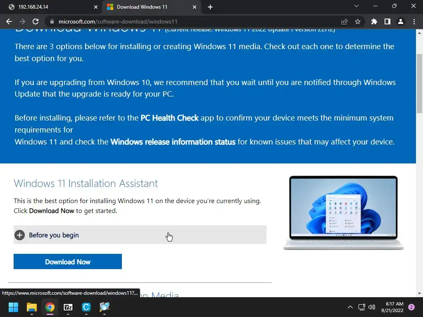Open Chrome three-dot menu
The height and width of the screenshot is (317, 423).
point(414,21)
